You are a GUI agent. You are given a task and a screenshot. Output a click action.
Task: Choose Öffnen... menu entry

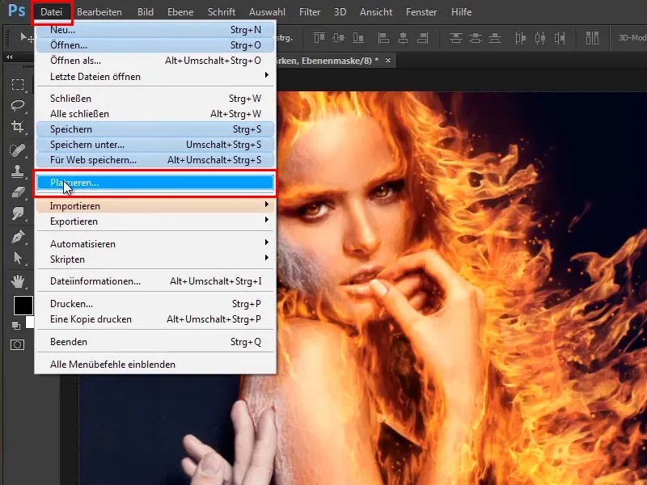pyautogui.click(x=155, y=45)
